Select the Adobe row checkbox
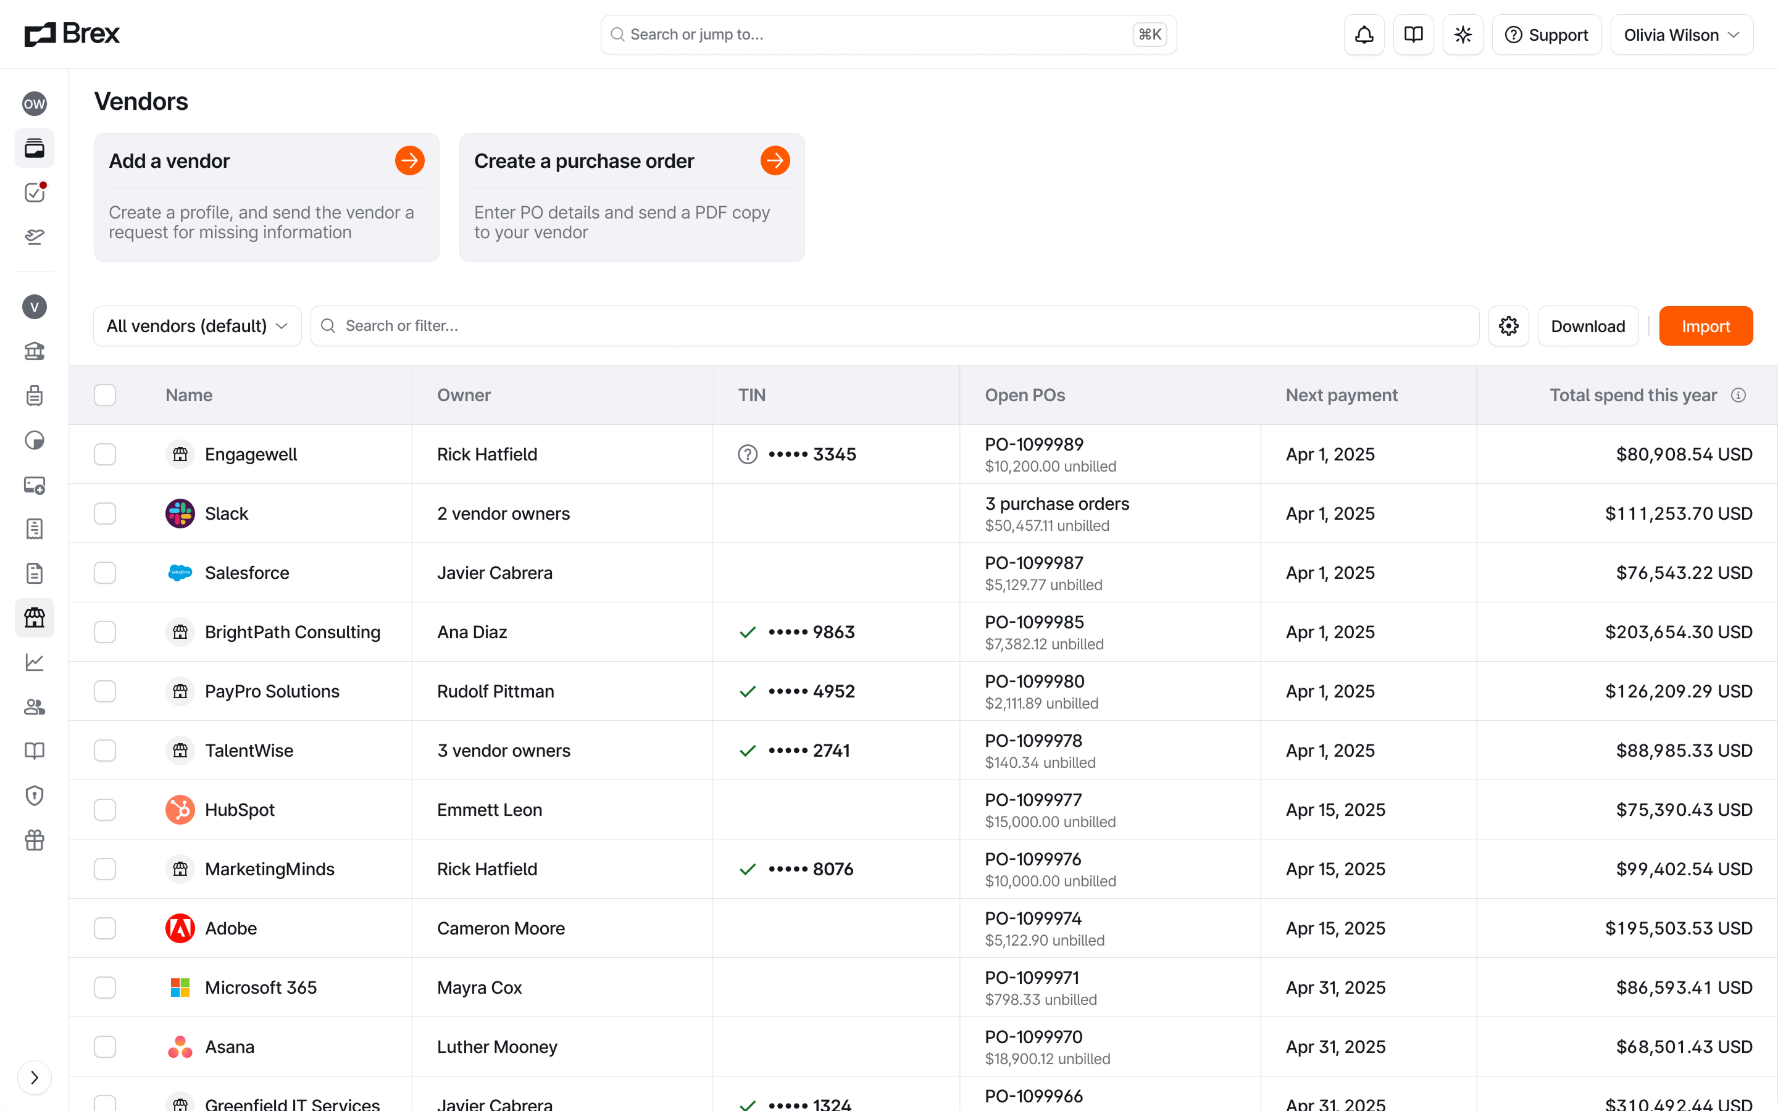 (105, 928)
